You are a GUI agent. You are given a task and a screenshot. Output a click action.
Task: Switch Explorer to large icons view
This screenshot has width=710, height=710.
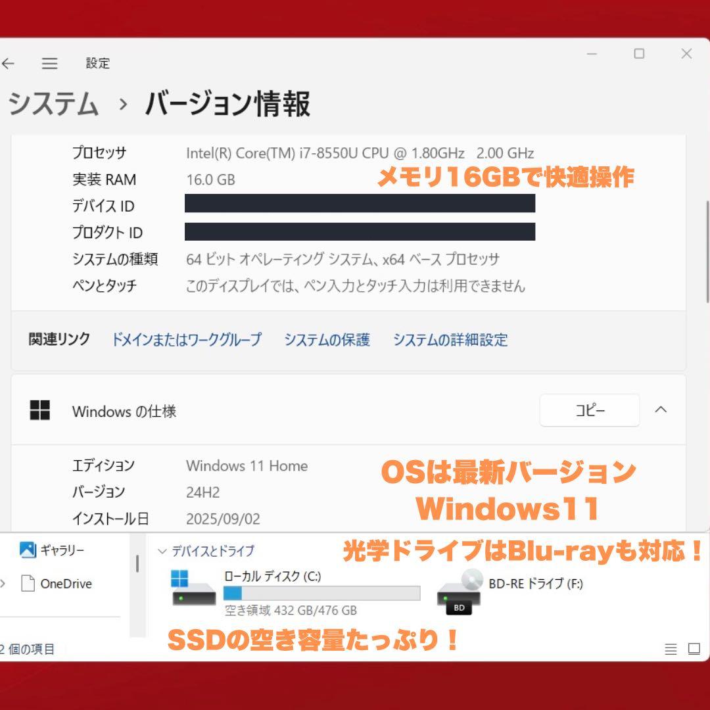coord(694,649)
